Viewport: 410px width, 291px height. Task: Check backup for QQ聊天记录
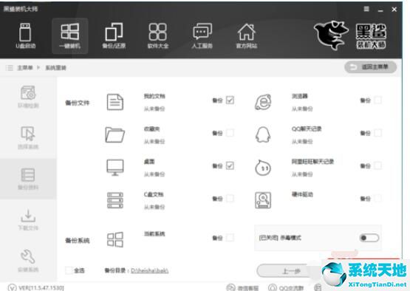point(377,133)
